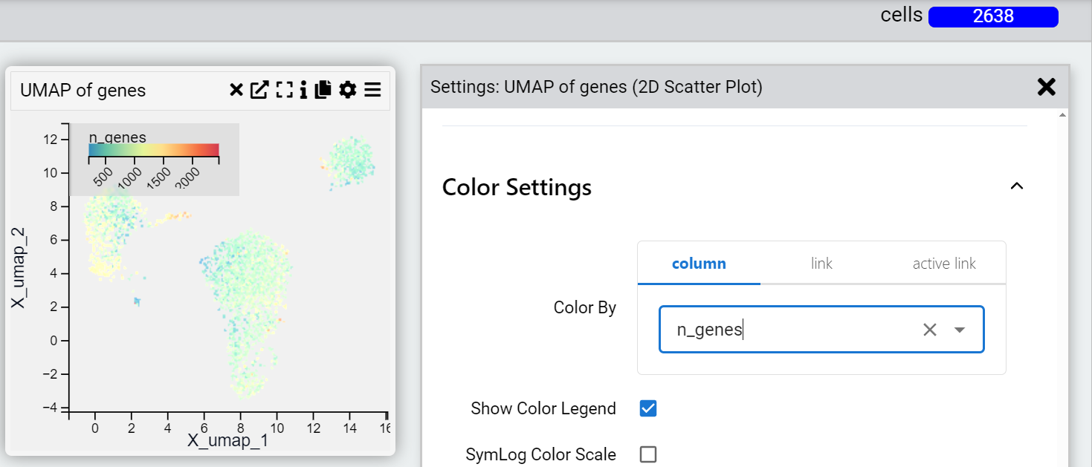Viewport: 1092px width, 467px height.
Task: Remove the UMAP of genes chart
Action: 236,91
